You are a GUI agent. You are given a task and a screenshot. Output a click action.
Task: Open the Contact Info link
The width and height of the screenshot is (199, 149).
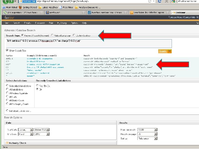[190, 17]
